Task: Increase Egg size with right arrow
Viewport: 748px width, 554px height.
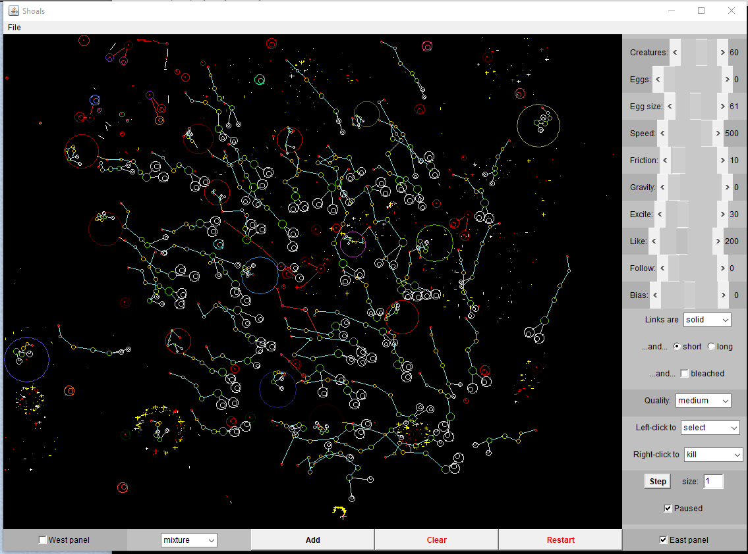Action: coord(723,107)
